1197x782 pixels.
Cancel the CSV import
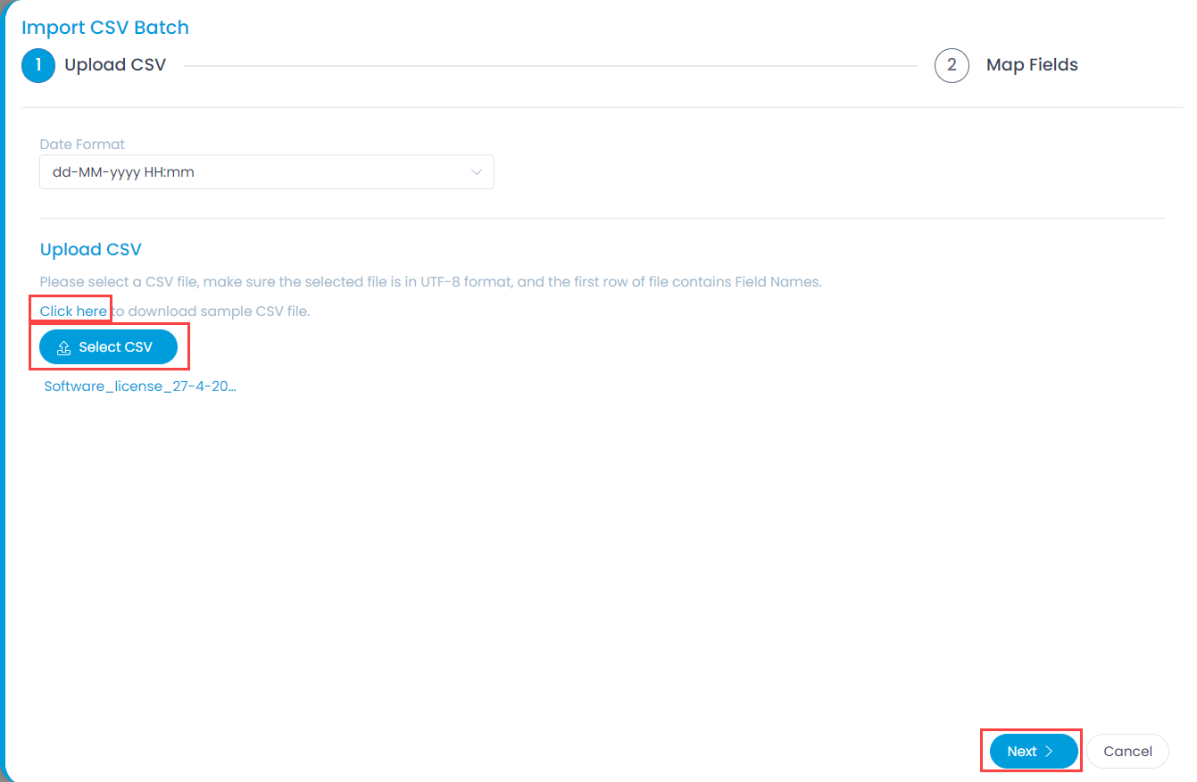tap(1127, 751)
